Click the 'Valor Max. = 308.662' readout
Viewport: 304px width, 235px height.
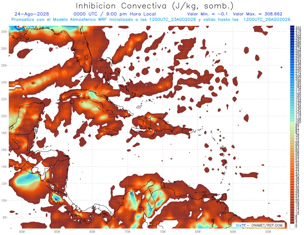point(258,14)
